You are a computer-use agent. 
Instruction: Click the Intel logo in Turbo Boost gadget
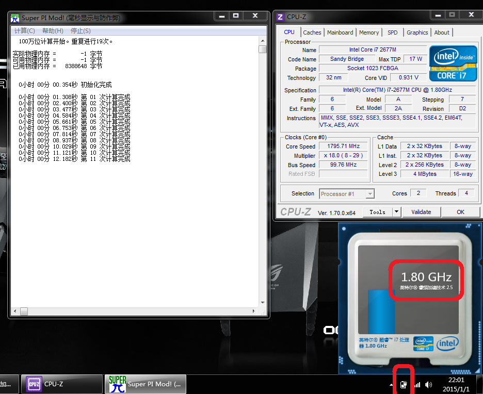pyautogui.click(x=447, y=343)
